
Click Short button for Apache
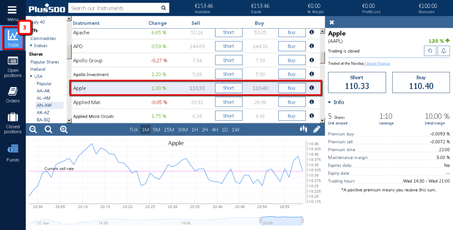pos(229,32)
